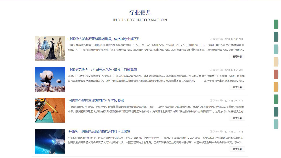Click the cotton flower thumbnail image
Screen dimensions: 281x158
(x=50, y=79)
